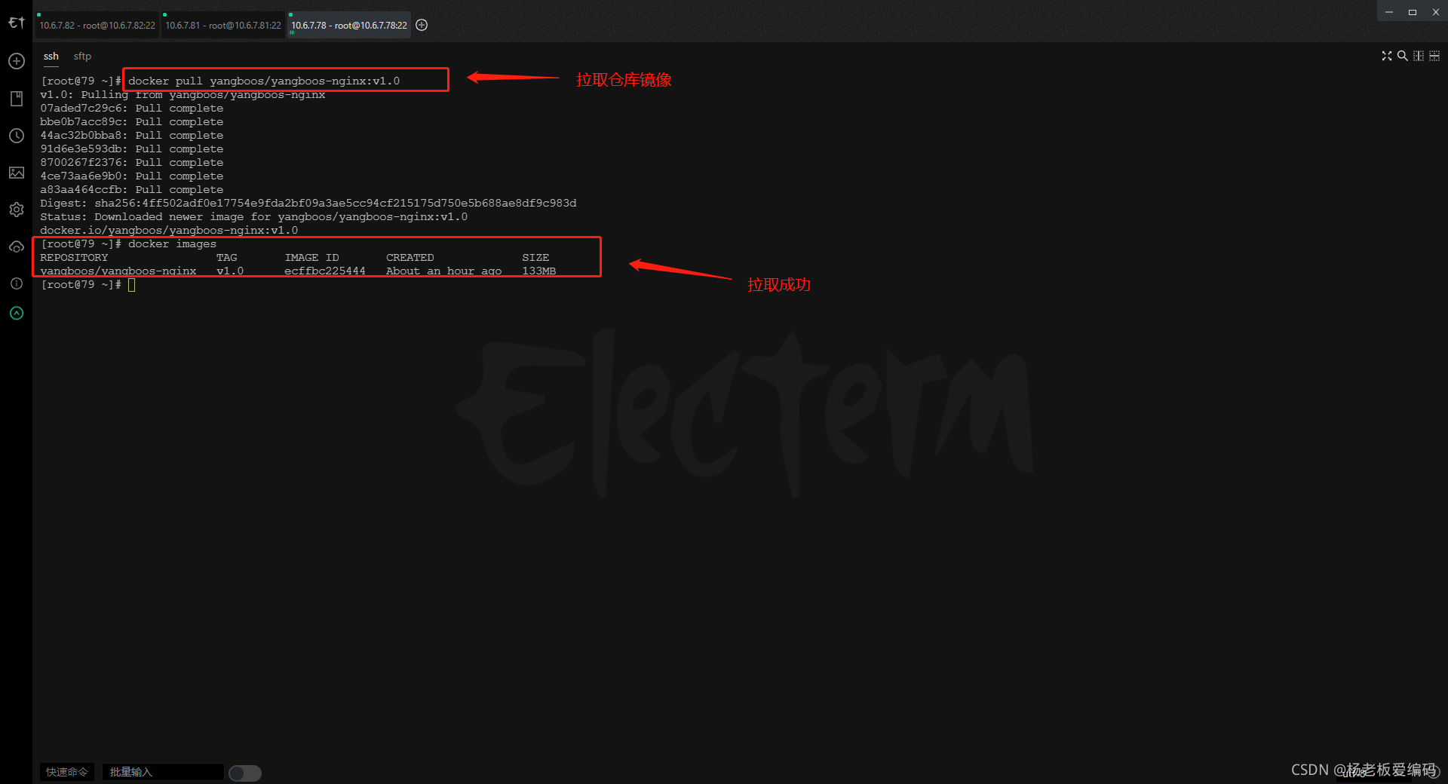Toggle the batch input switch
The image size is (1448, 784).
245,773
